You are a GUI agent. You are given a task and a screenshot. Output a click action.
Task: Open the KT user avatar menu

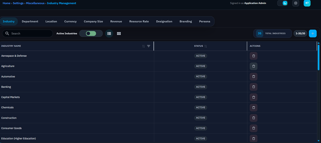(x=307, y=3)
